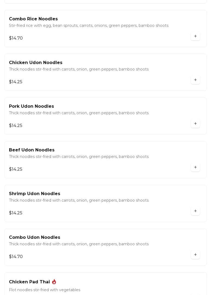
Task: Open the Combo Udon Noodles title
Action: 35,237
